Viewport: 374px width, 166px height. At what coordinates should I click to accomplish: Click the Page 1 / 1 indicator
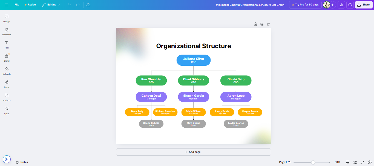[285, 162]
